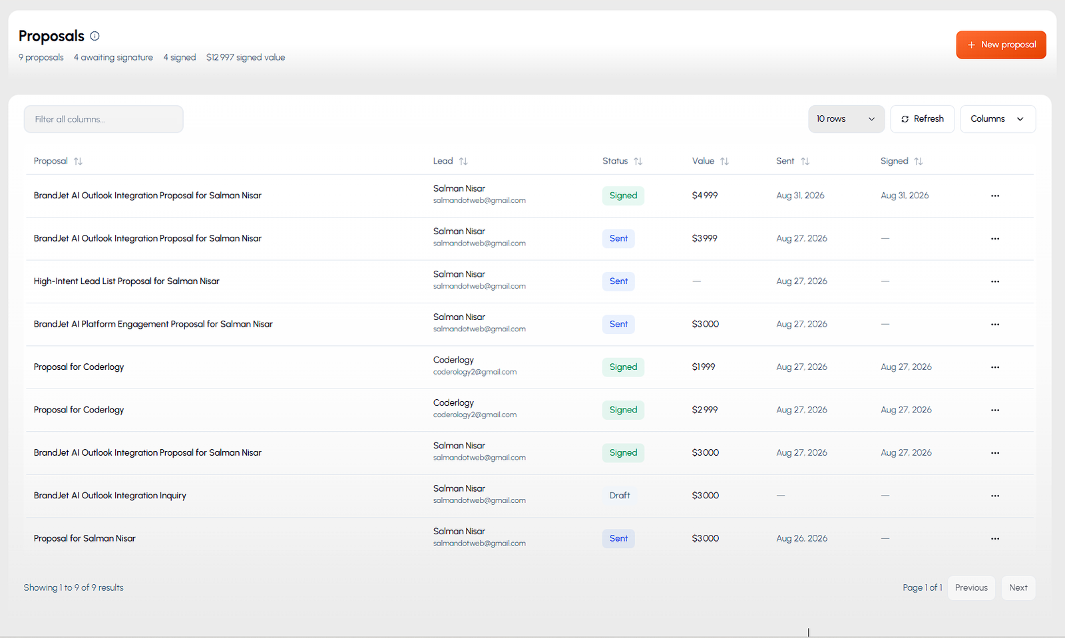1065x638 pixels.
Task: Open row menu for Platform Engagement proposal
Action: pyautogui.click(x=995, y=324)
